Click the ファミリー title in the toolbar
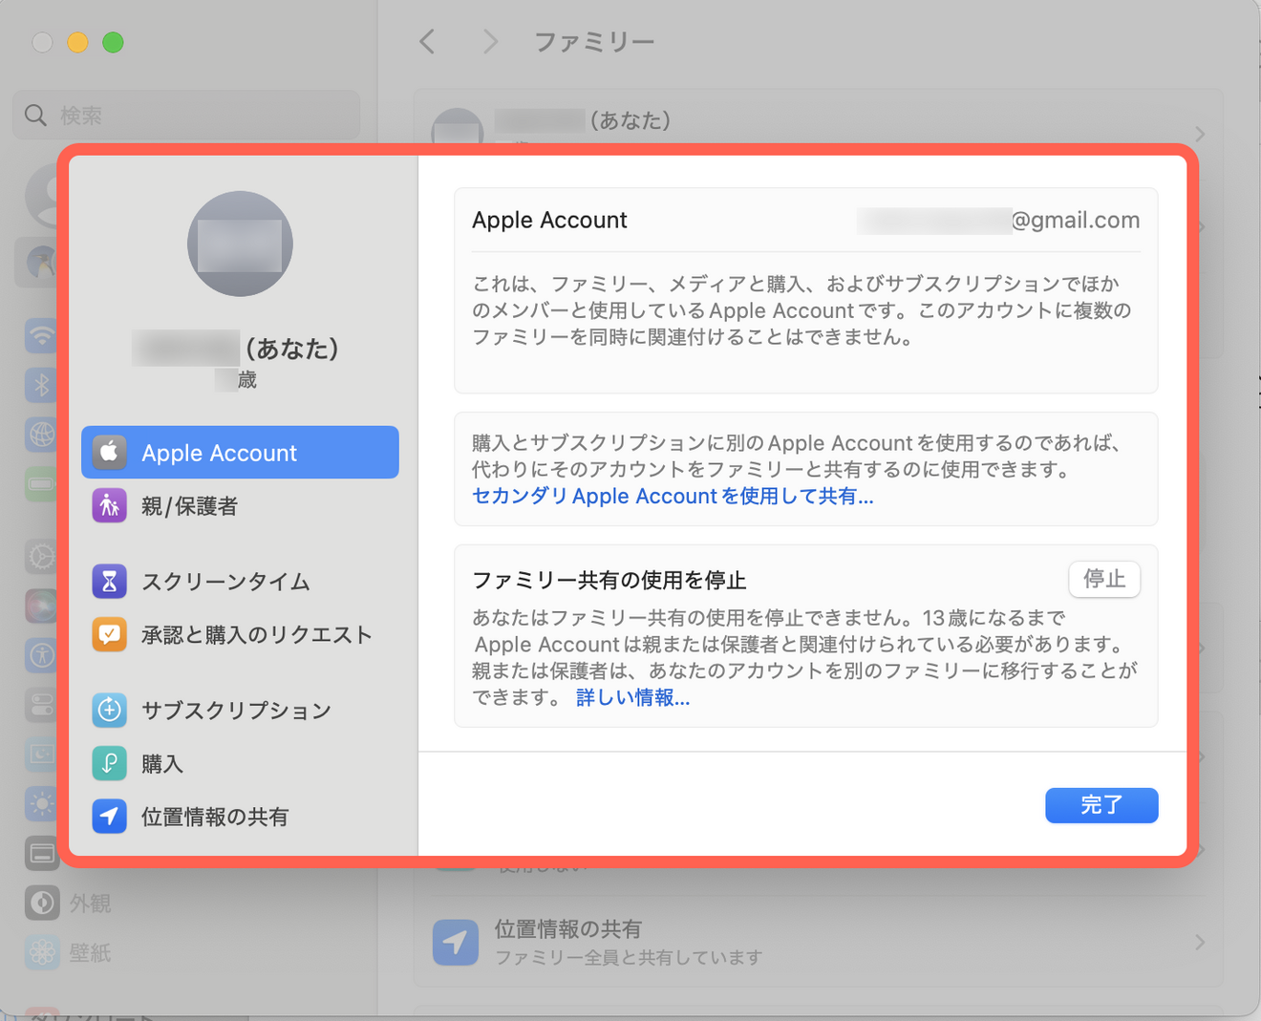 pyautogui.click(x=594, y=42)
